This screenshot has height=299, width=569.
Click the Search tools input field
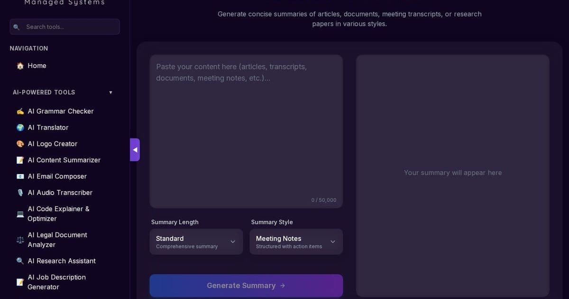coord(64,27)
